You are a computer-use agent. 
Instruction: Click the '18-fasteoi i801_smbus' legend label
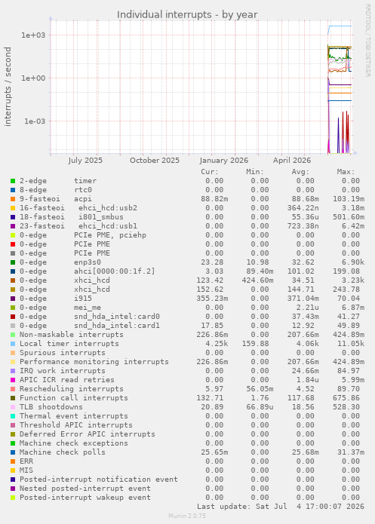71,217
